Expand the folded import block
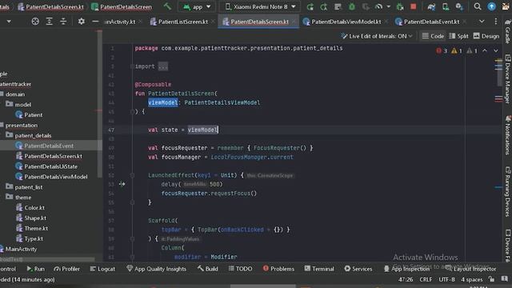The height and width of the screenshot is (288, 512). tap(163, 66)
